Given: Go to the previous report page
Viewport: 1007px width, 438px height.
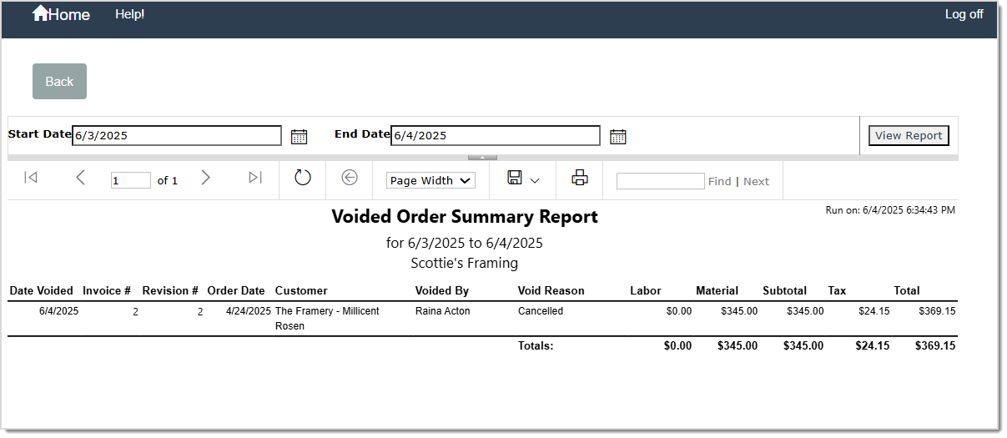Looking at the screenshot, I should pyautogui.click(x=80, y=177).
